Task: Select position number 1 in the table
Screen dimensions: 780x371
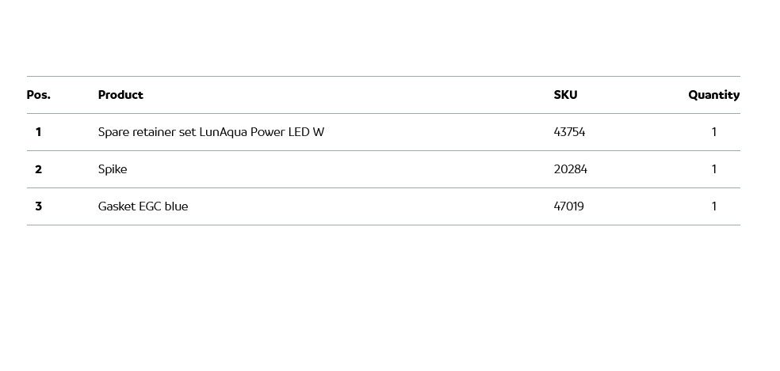Action: [38, 132]
